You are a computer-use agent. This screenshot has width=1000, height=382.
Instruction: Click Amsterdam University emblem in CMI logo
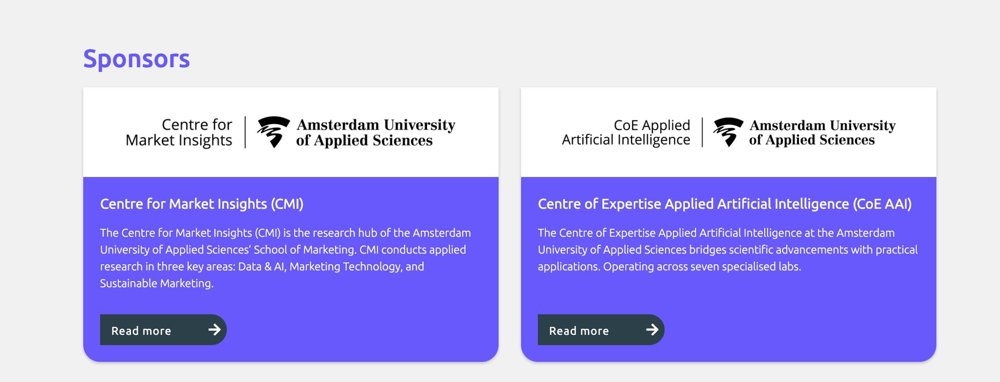274,132
